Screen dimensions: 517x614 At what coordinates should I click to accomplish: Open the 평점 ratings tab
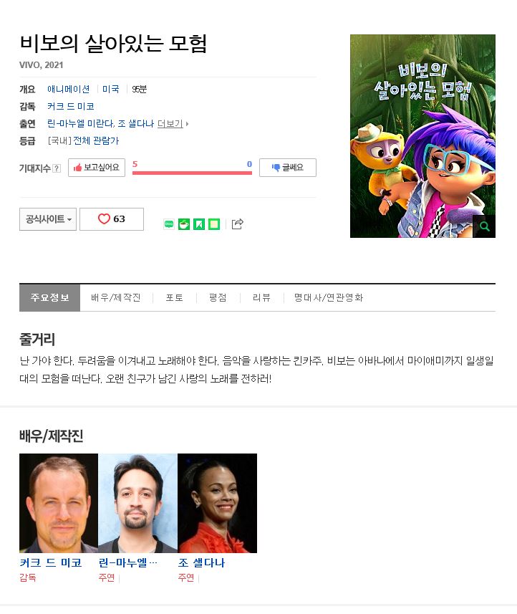coord(218,297)
